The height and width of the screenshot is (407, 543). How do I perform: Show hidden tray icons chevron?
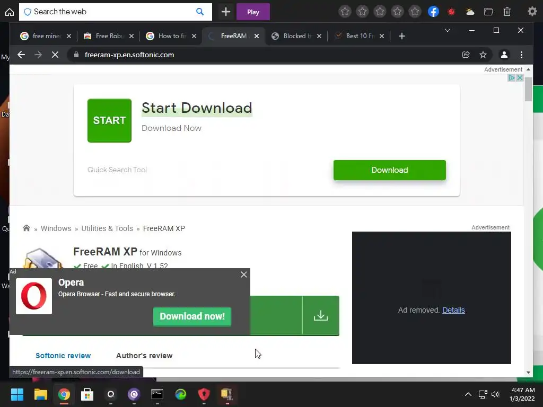[x=468, y=394]
